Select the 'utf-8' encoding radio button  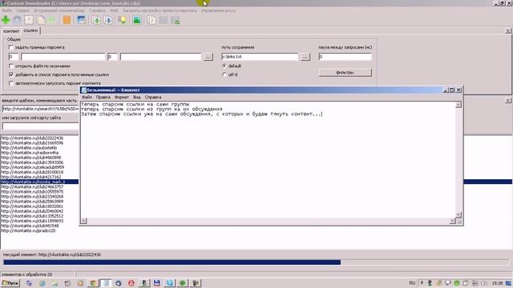point(224,74)
